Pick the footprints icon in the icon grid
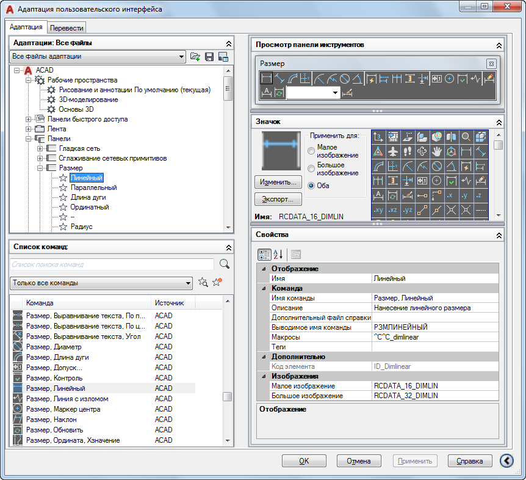The image size is (526, 480). pyautogui.click(x=408, y=151)
